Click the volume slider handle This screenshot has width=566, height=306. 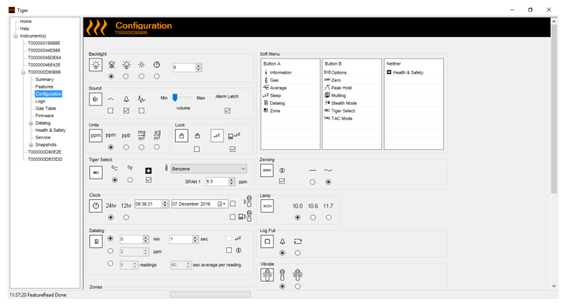point(175,98)
